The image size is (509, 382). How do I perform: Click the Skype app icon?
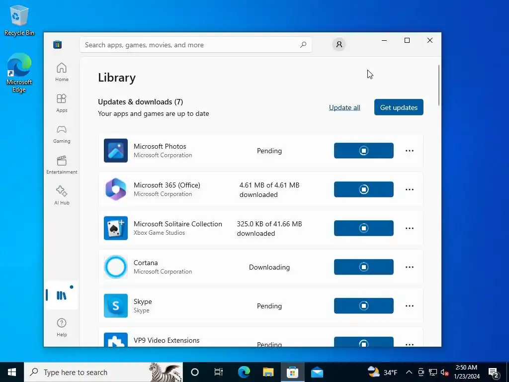coord(115,306)
